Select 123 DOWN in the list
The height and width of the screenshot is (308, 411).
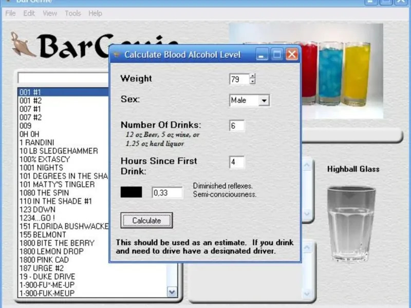click(x=63, y=209)
